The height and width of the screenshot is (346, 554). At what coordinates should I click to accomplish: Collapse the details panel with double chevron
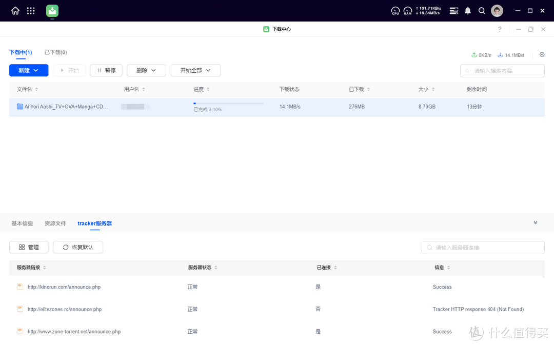[536, 223]
